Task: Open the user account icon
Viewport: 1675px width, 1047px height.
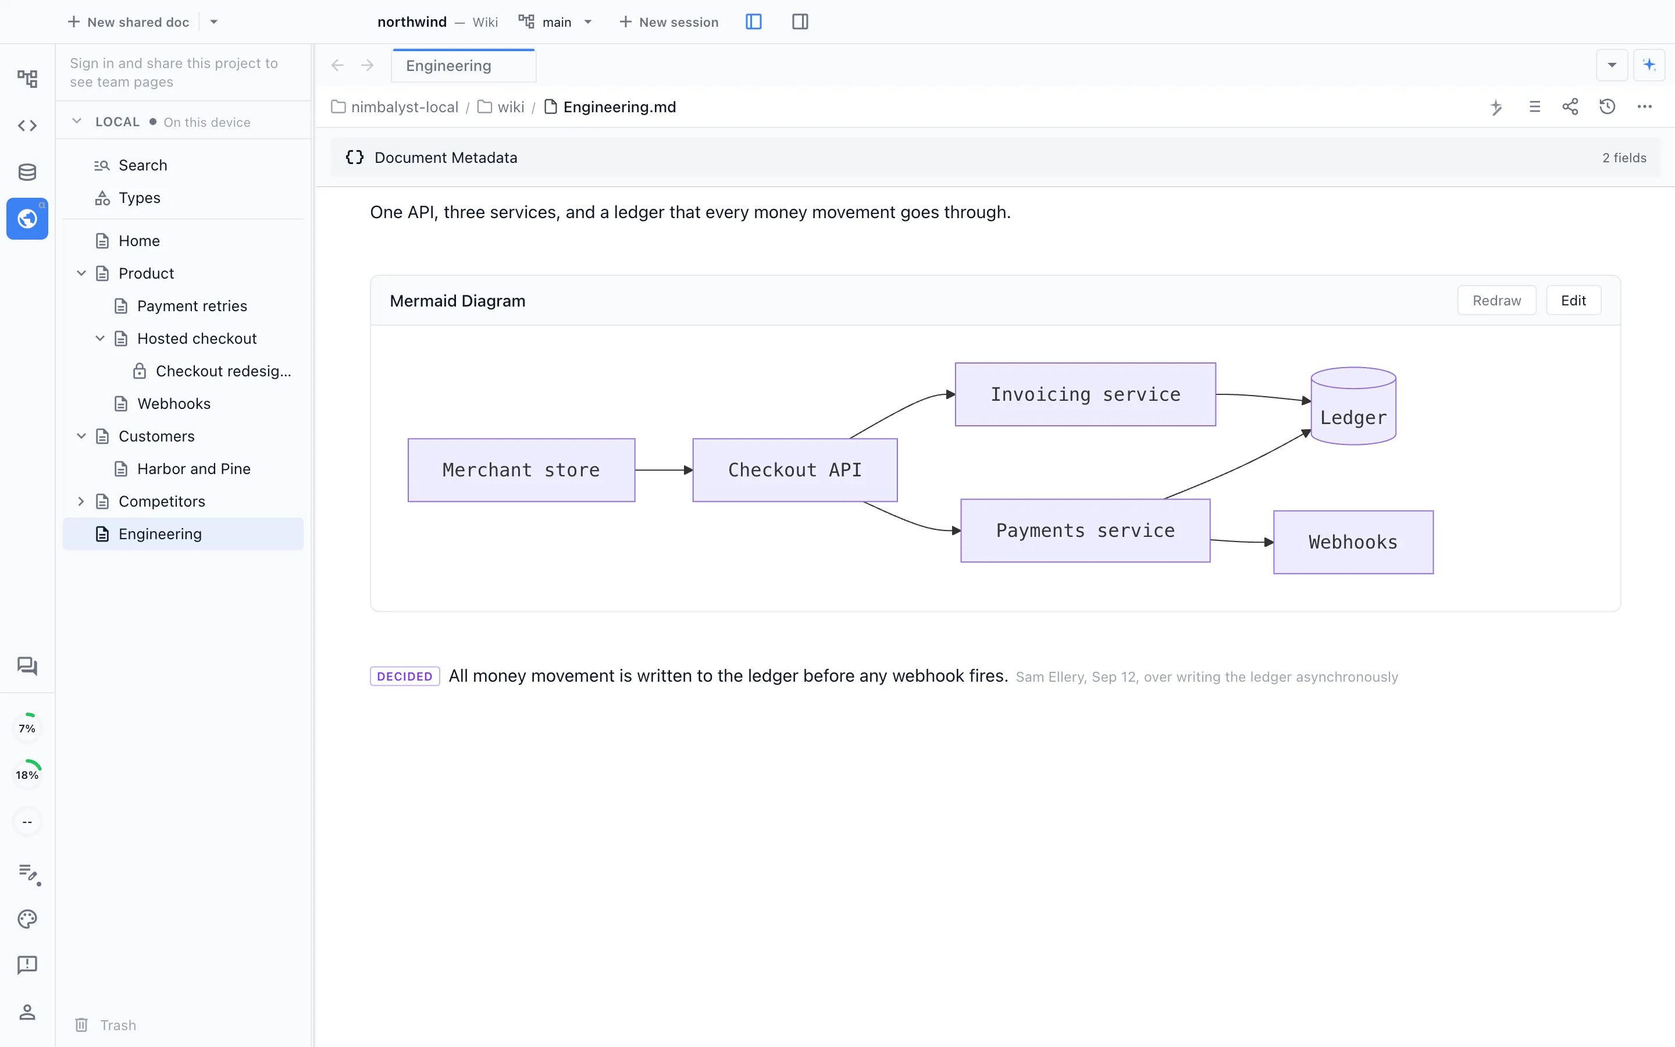Action: pos(27,1012)
